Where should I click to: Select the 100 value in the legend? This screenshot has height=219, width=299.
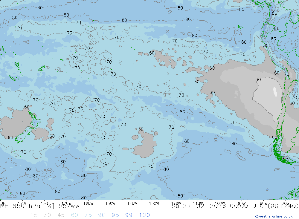[144, 215]
